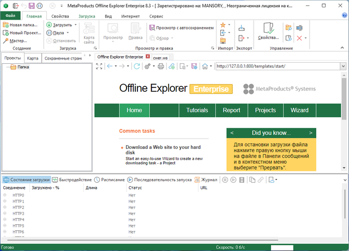The image size is (349, 251).
Task: Click the back arrow navigation icon
Action: [x=110, y=66]
